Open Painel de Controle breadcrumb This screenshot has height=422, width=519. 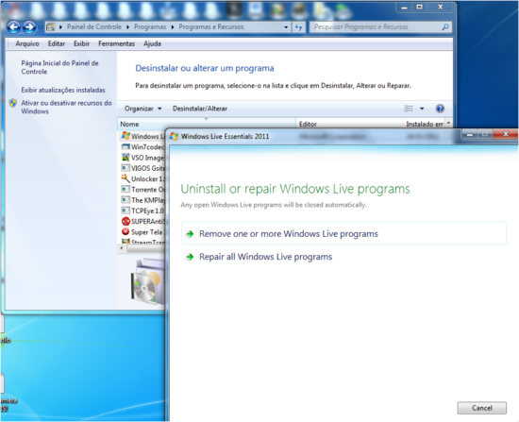(94, 26)
